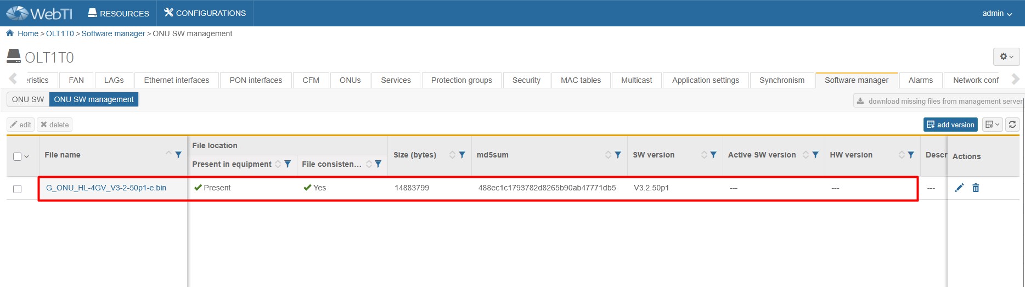Click the pencil edit icon in Actions
This screenshot has width=1025, height=287.
[x=959, y=188]
